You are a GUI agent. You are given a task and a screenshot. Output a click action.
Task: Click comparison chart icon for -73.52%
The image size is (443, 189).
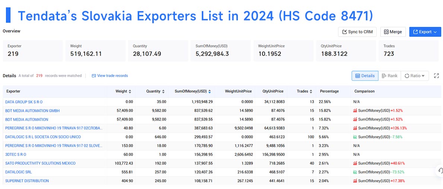(355, 172)
